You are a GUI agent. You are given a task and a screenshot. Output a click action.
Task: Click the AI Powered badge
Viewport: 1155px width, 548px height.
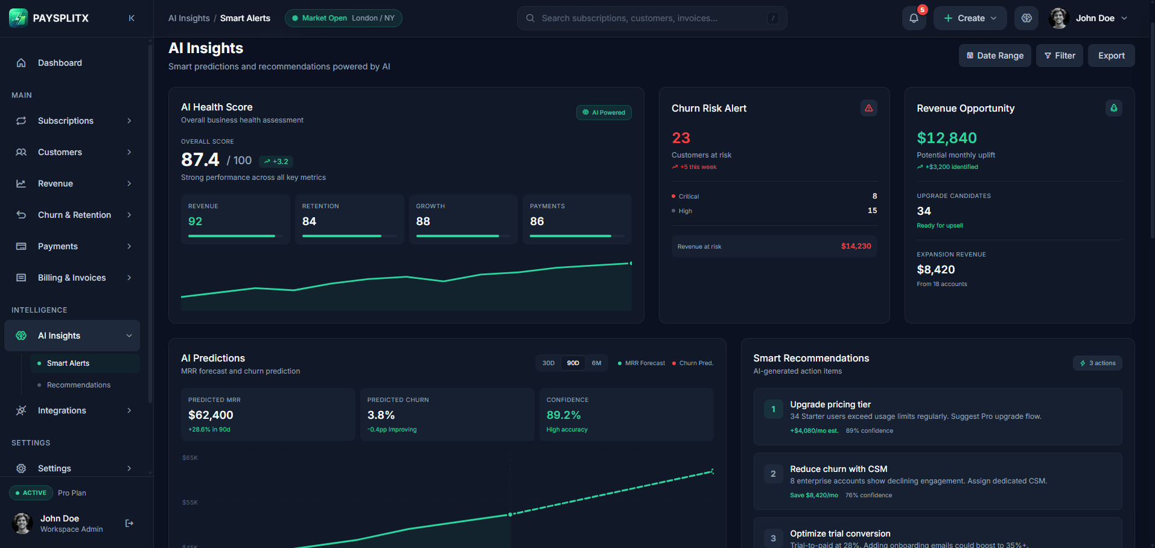tap(603, 112)
